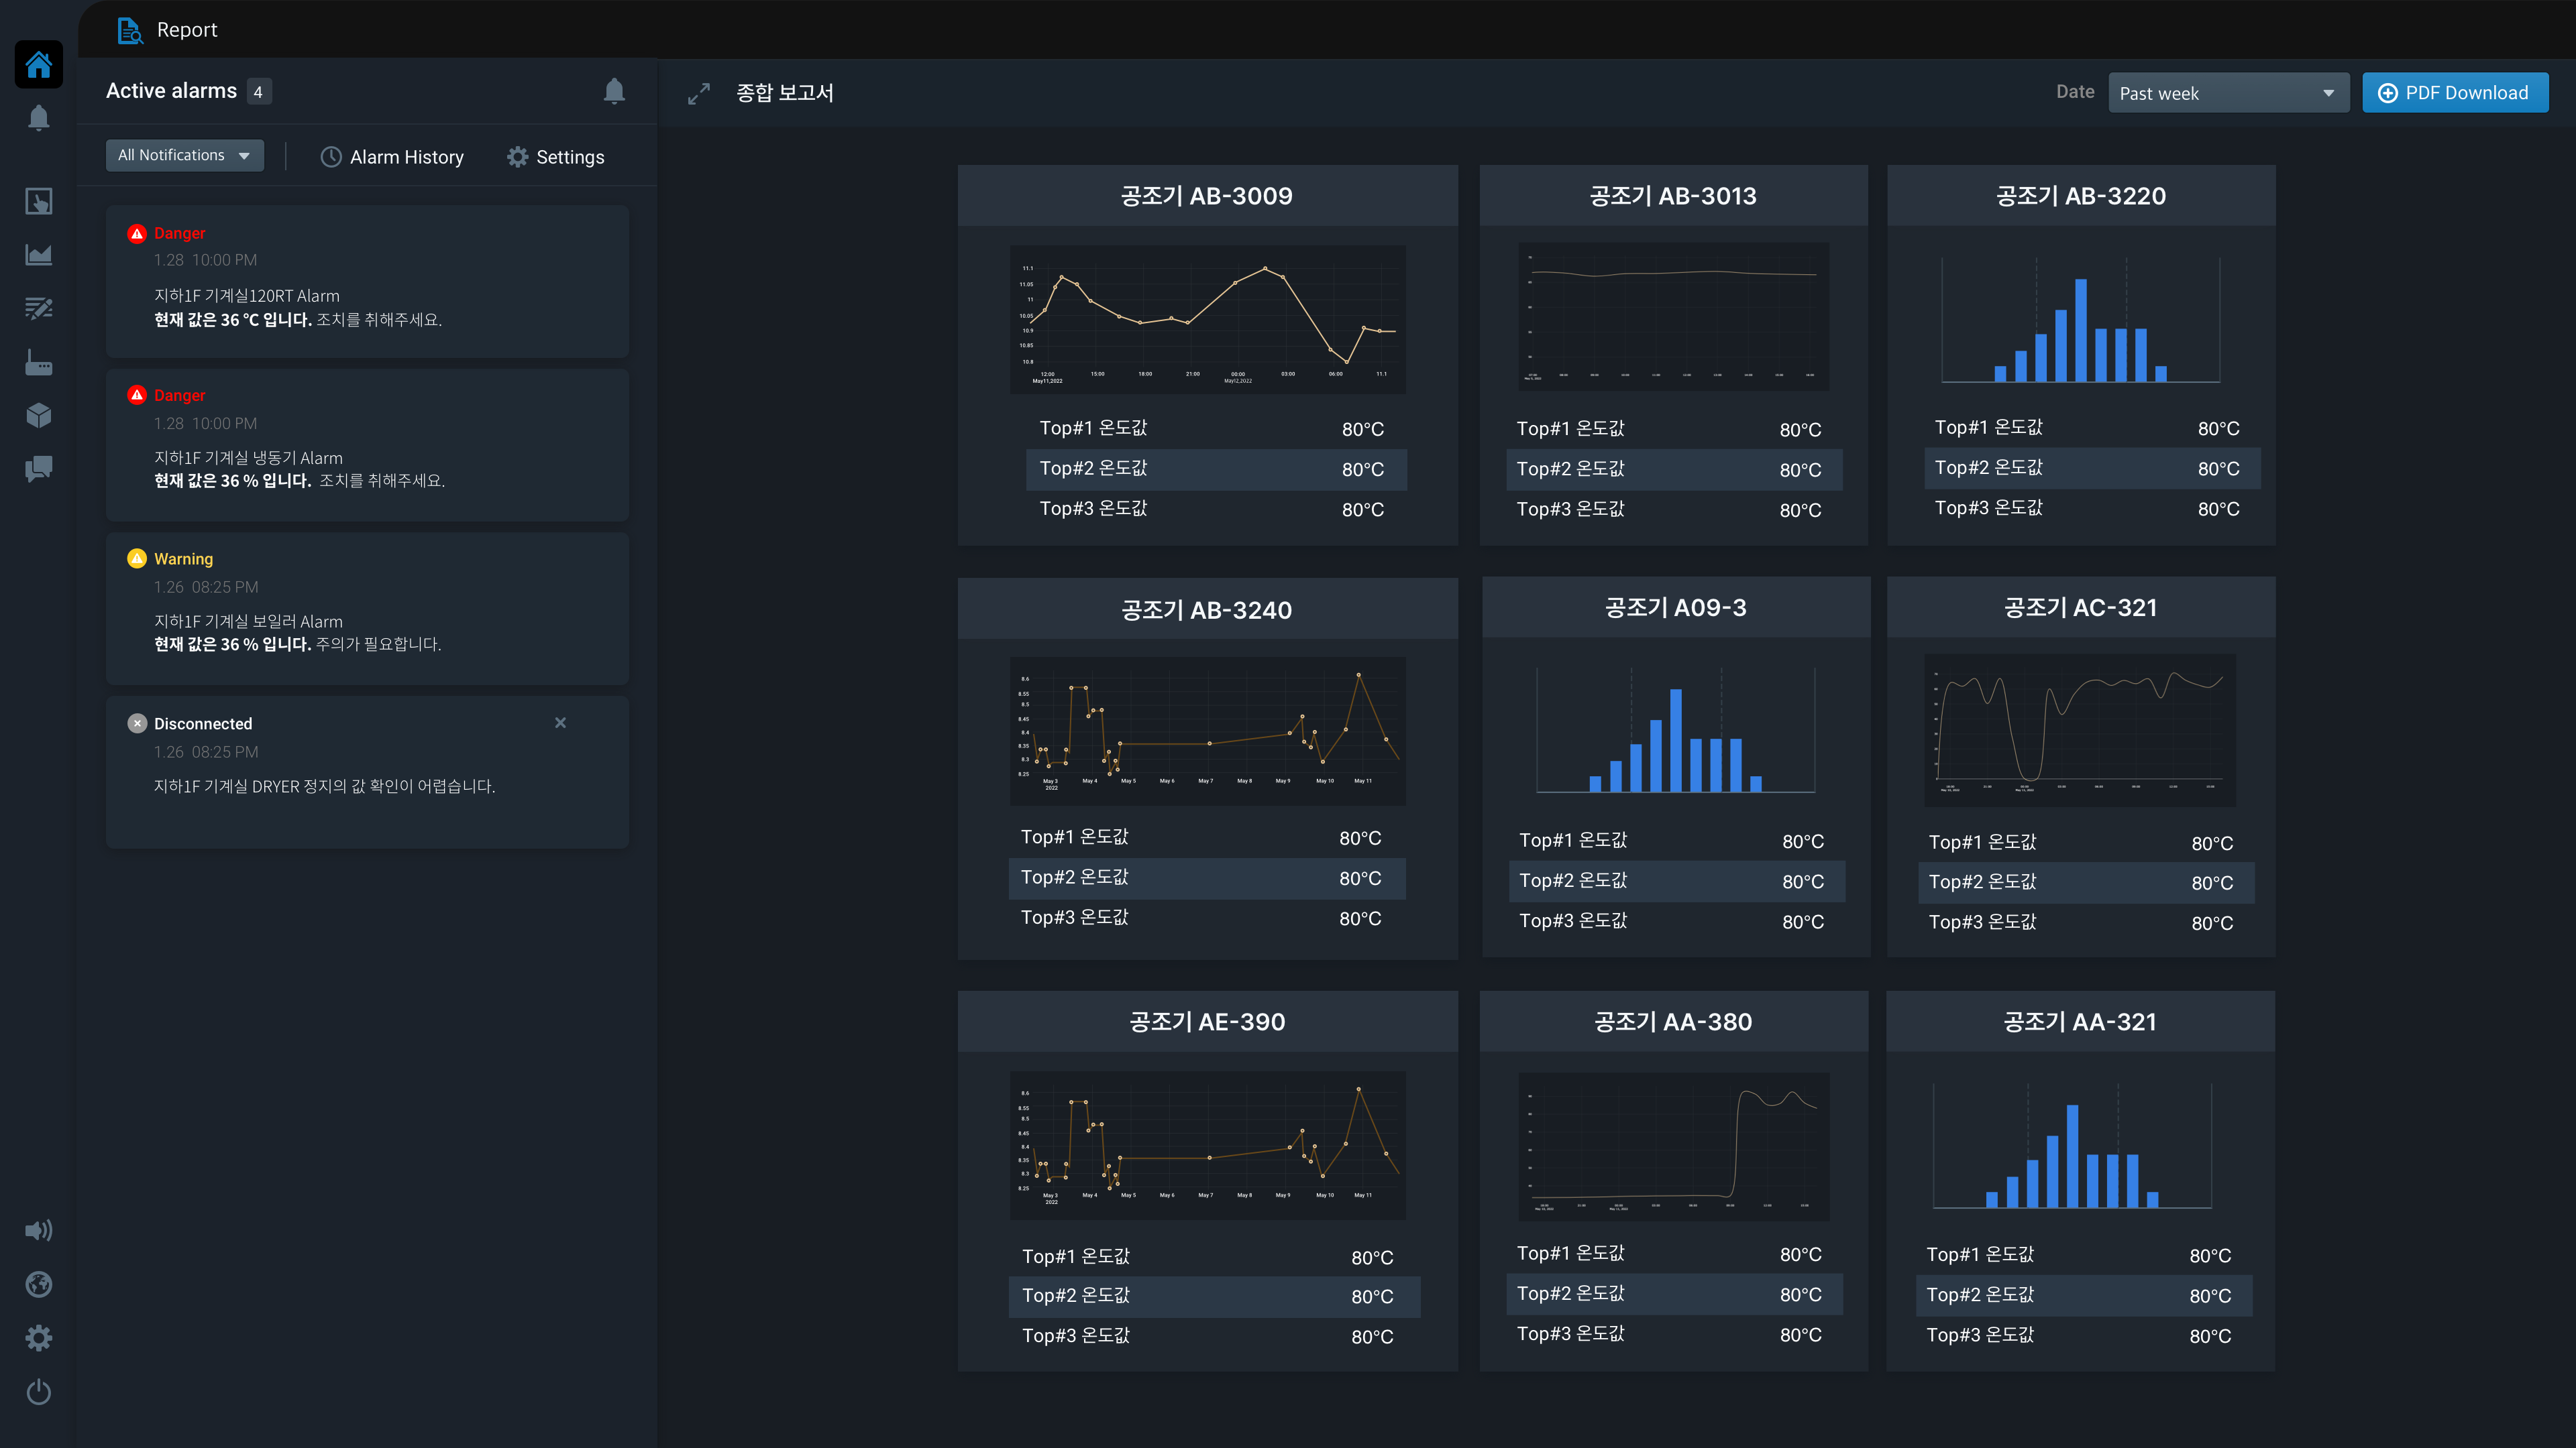Open the AC-321 line chart thumbnail
Image resolution: width=2576 pixels, height=1448 pixels.
(2080, 731)
